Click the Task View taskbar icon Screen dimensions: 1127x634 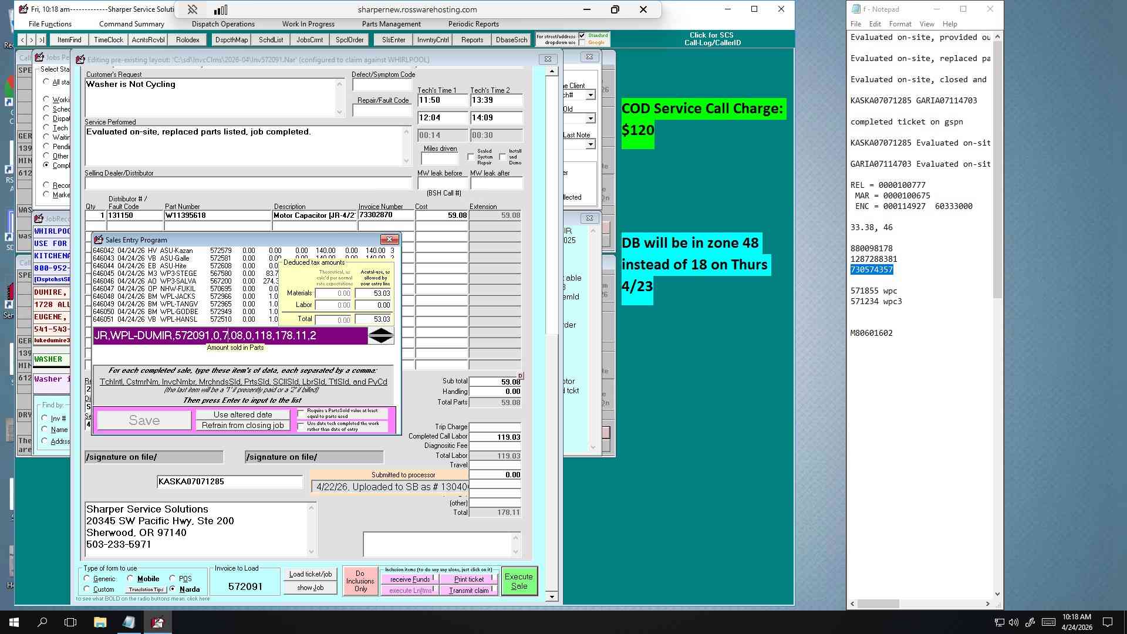pyautogui.click(x=70, y=622)
